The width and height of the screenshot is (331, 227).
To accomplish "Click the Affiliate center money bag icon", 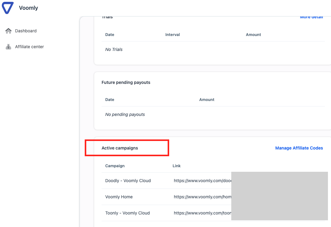I will [8, 47].
